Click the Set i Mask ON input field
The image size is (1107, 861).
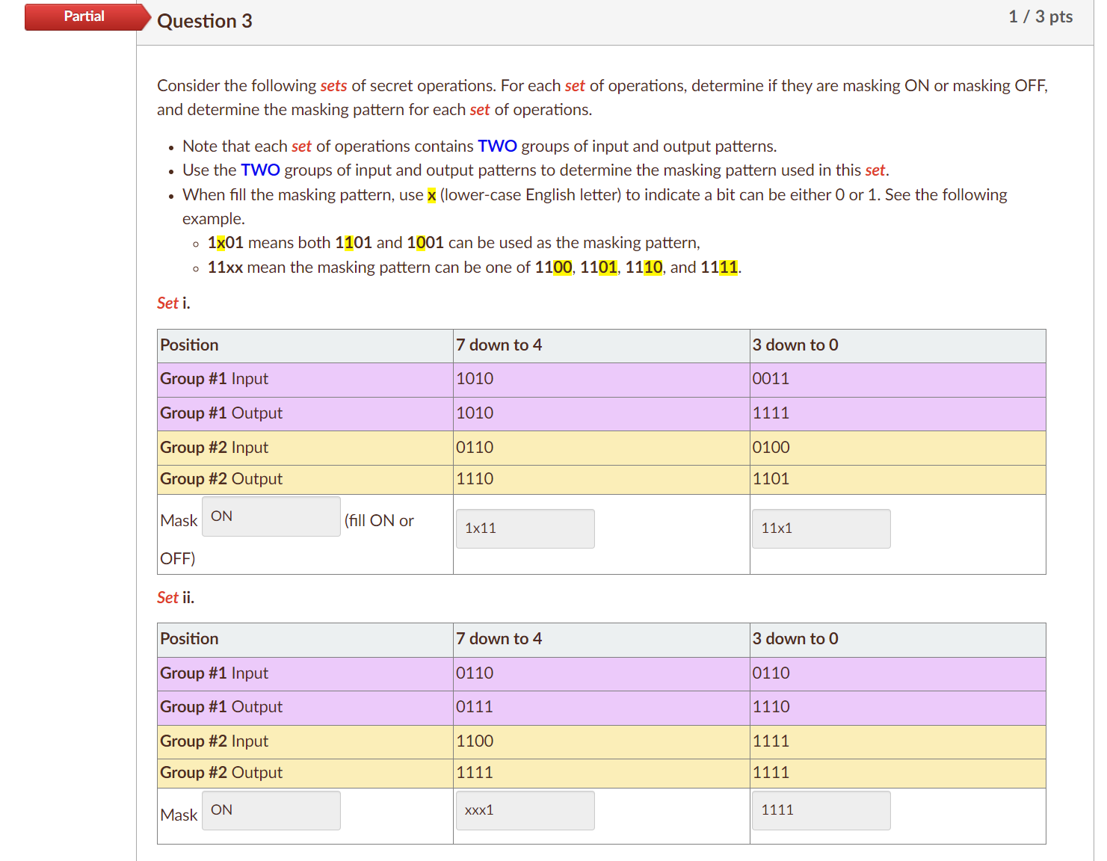point(271,516)
